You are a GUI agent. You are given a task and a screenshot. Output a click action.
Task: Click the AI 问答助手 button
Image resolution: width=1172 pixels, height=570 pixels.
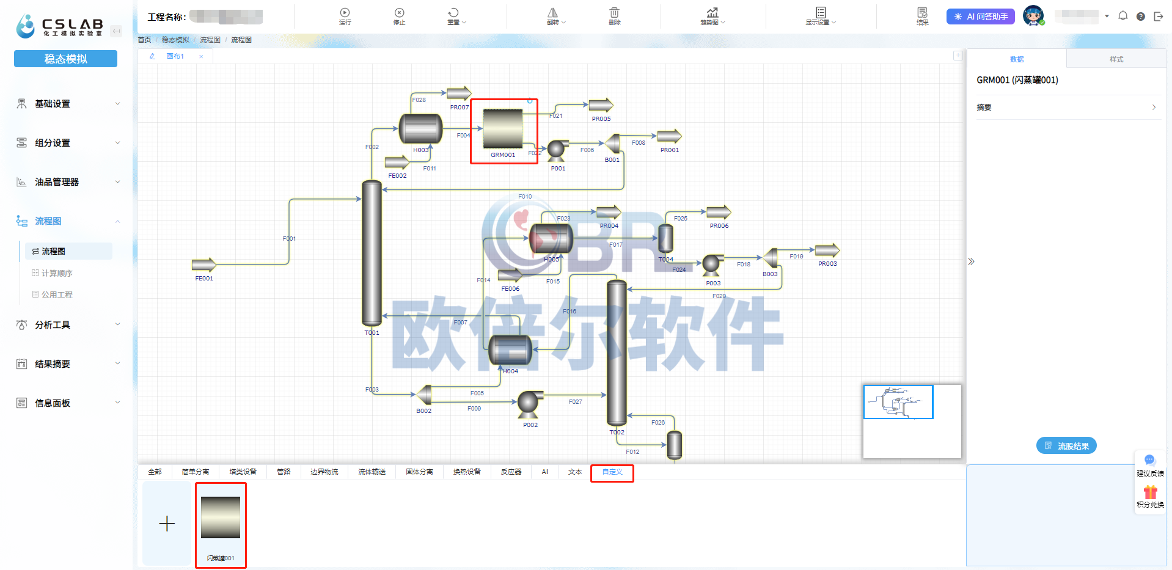click(x=980, y=16)
